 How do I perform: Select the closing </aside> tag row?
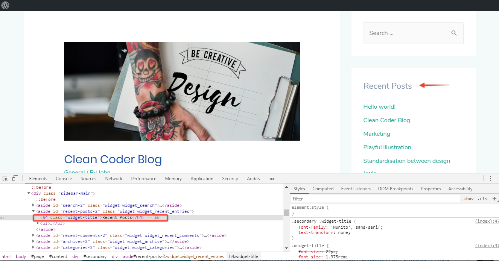click(x=46, y=229)
